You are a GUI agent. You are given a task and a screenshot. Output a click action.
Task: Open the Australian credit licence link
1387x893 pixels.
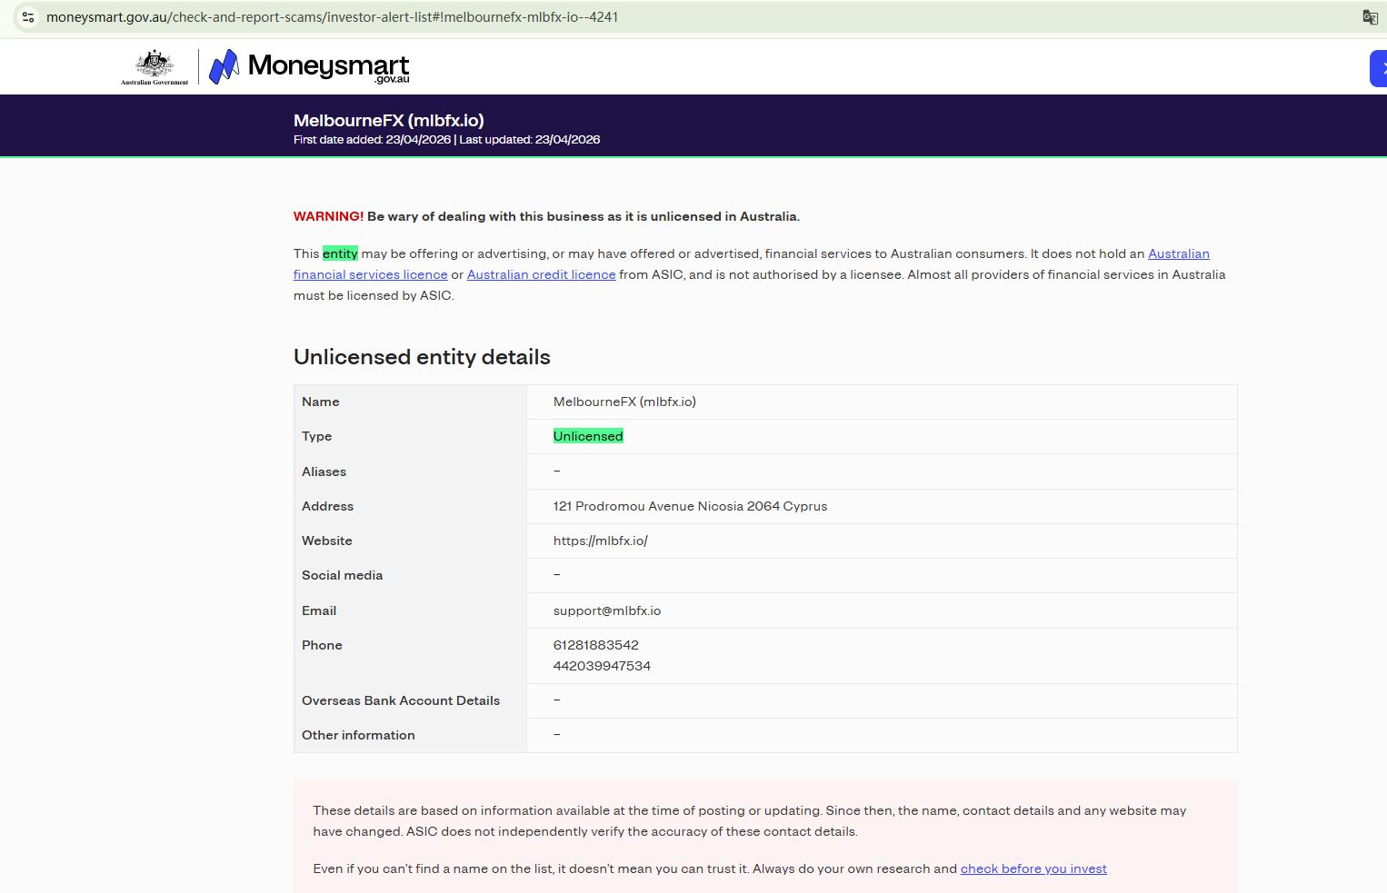541,274
